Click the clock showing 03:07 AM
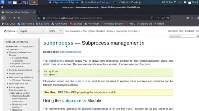The height and width of the screenshot is (111, 199). point(167,2)
